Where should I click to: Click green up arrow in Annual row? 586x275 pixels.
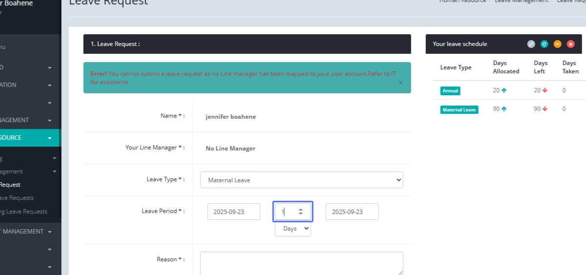pyautogui.click(x=504, y=90)
